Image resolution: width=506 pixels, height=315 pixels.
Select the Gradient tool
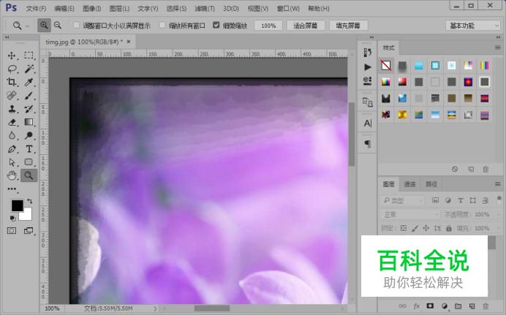29,122
